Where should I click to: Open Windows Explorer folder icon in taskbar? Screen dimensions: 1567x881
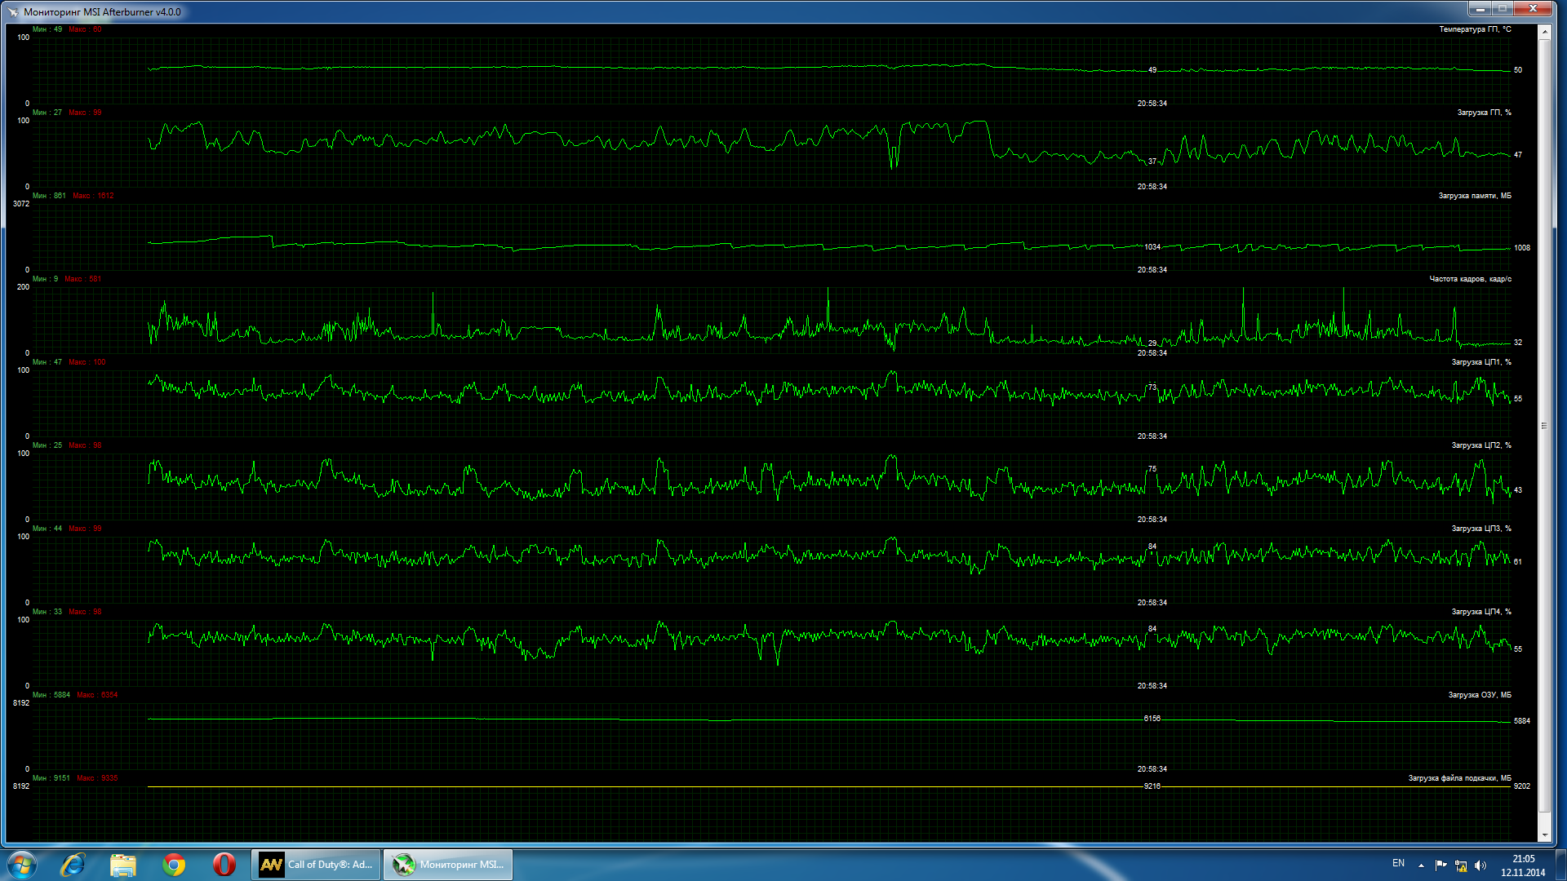123,864
